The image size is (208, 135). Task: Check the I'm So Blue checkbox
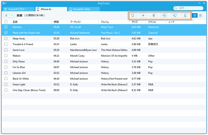6,67
